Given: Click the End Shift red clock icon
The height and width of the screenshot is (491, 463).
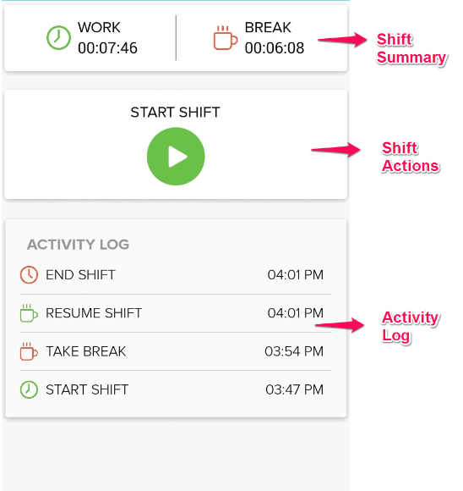Looking at the screenshot, I should point(29,275).
